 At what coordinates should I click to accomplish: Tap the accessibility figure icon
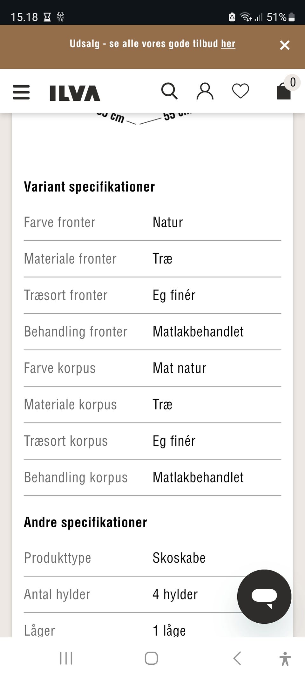(285, 658)
